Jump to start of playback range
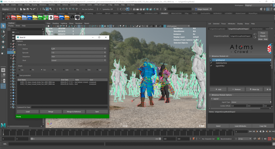 (x=250, y=132)
